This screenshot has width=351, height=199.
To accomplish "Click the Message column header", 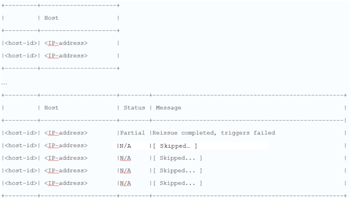I will (168, 108).
